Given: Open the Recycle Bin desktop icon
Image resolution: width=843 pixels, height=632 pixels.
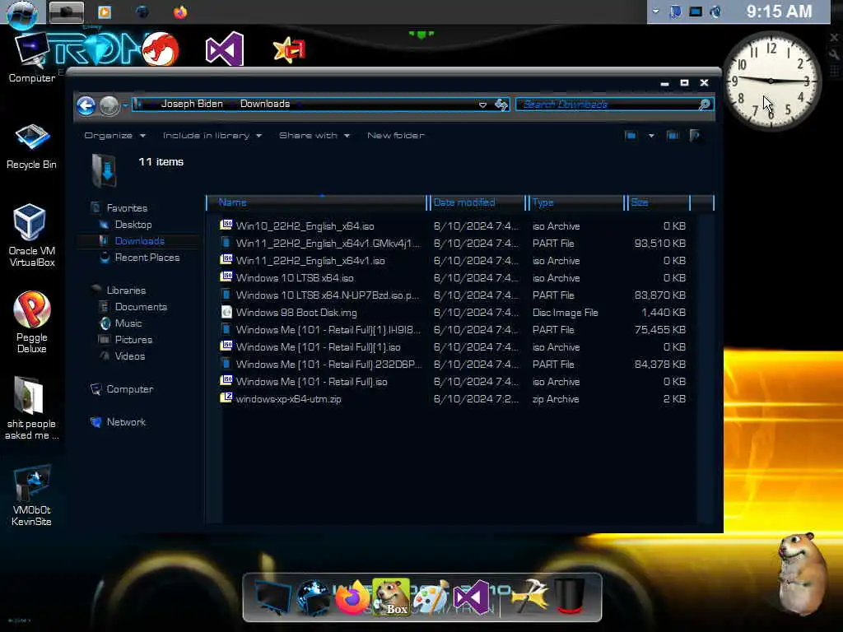Looking at the screenshot, I should [x=31, y=146].
